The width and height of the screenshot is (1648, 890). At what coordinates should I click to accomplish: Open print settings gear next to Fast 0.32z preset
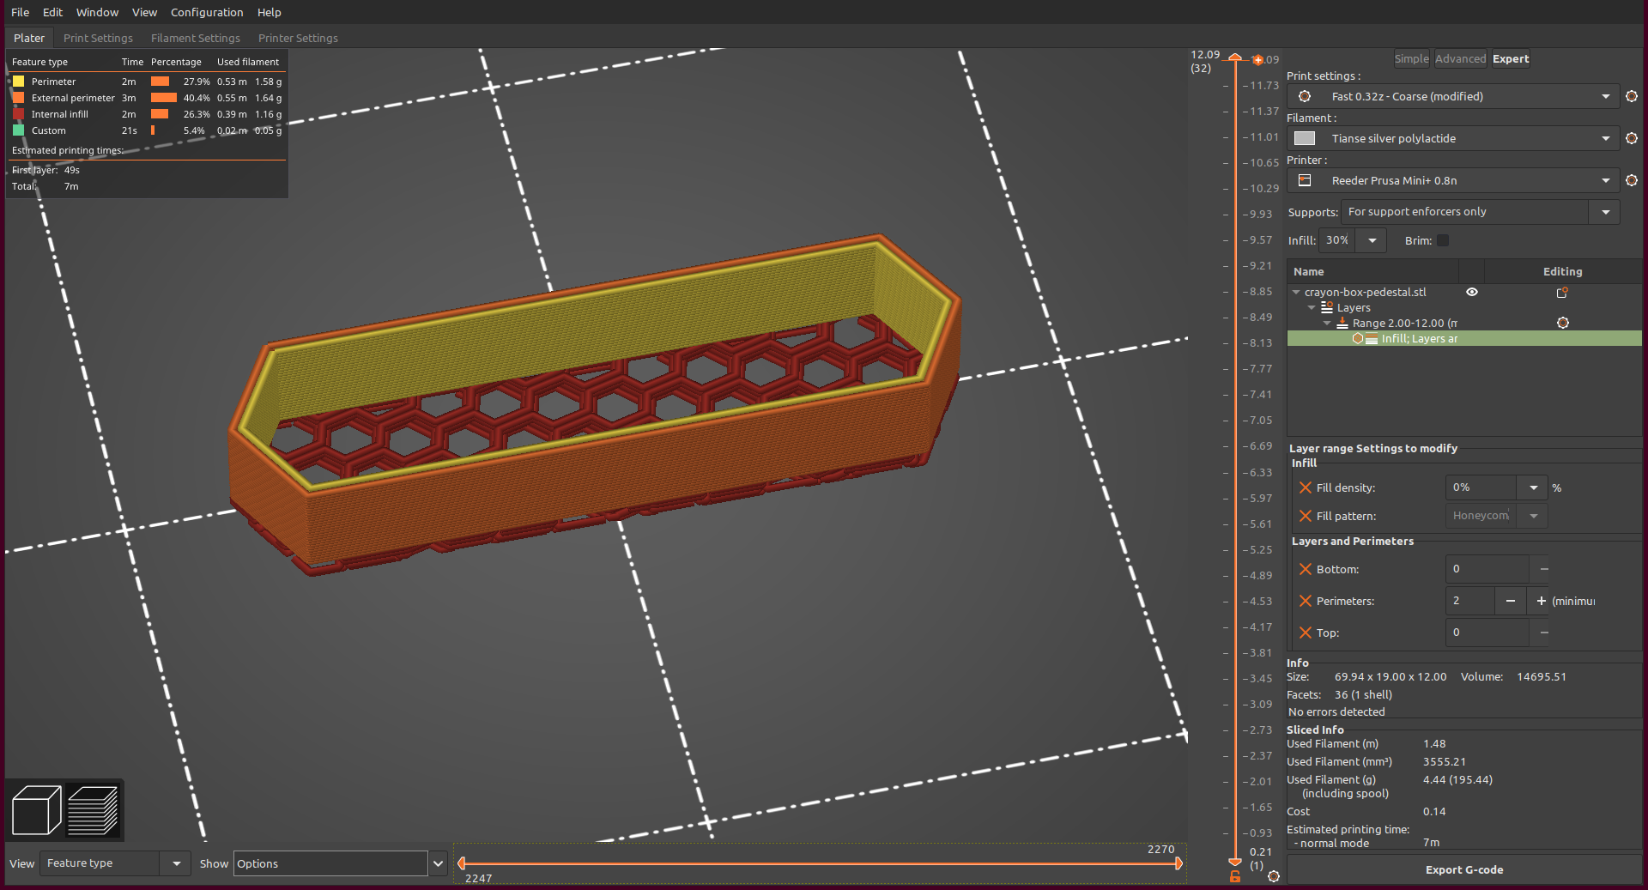pyautogui.click(x=1631, y=96)
